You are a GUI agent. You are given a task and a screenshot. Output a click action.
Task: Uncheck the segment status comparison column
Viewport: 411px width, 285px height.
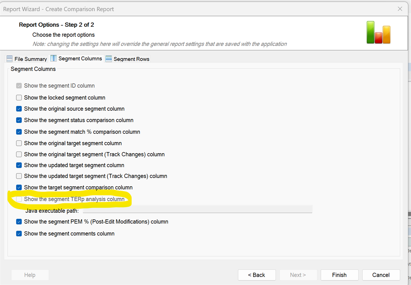click(19, 120)
